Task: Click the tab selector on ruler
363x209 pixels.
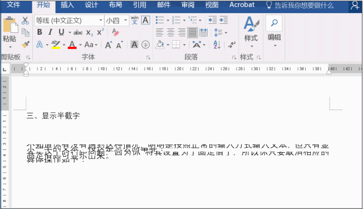Action: click(5, 69)
